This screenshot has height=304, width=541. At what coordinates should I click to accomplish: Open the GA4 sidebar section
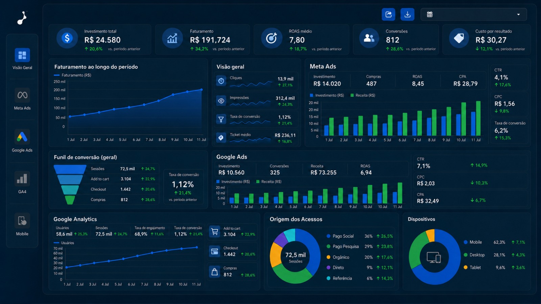(x=22, y=182)
